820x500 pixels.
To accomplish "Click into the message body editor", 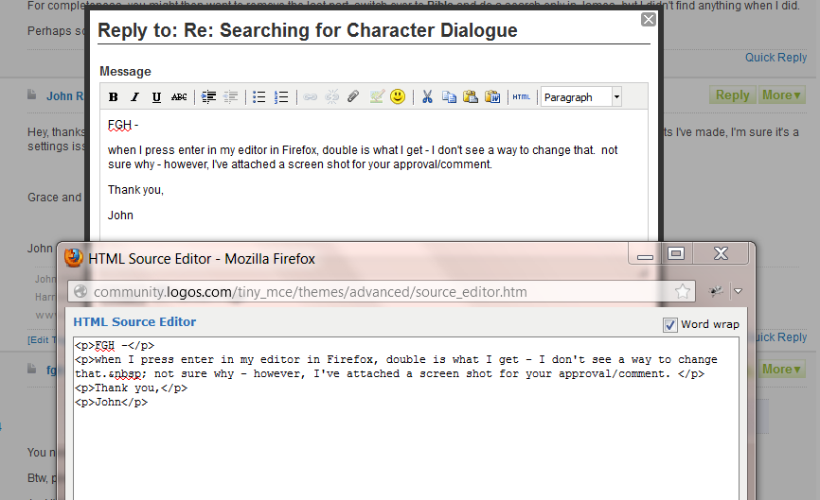I will tap(374, 176).
